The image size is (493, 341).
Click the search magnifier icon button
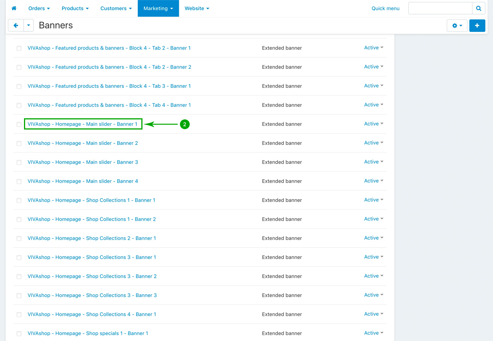(478, 8)
